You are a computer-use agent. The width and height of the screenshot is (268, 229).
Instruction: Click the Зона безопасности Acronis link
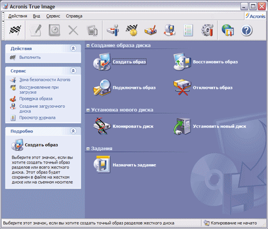44,80
